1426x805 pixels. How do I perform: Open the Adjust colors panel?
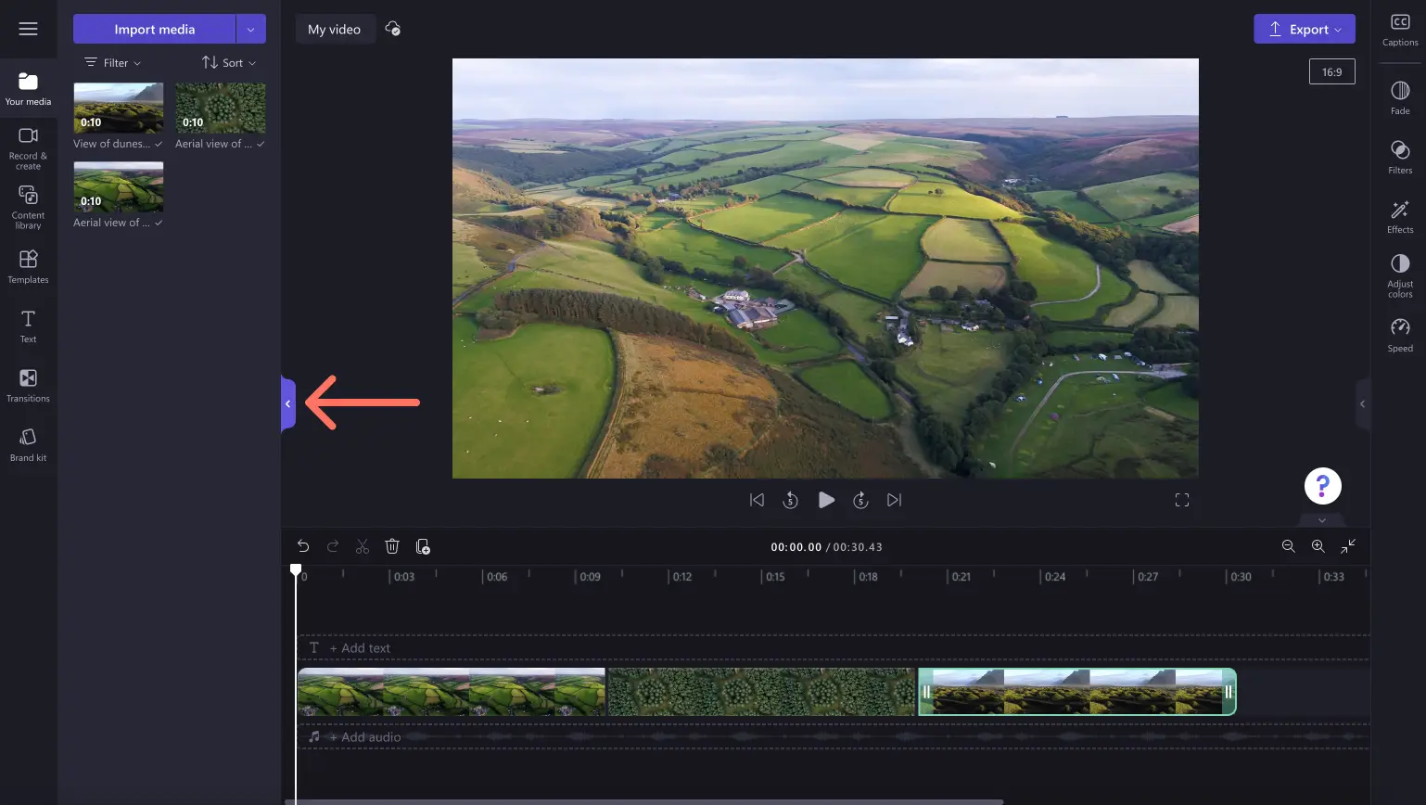tap(1400, 275)
